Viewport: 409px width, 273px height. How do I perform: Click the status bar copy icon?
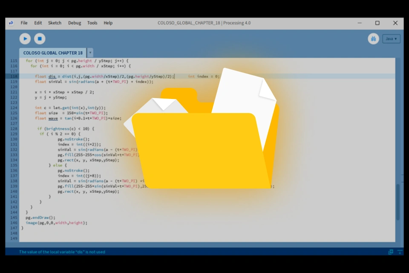tap(391, 252)
